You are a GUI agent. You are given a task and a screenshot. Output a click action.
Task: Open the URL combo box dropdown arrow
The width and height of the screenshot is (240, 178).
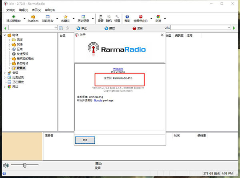tap(229, 28)
